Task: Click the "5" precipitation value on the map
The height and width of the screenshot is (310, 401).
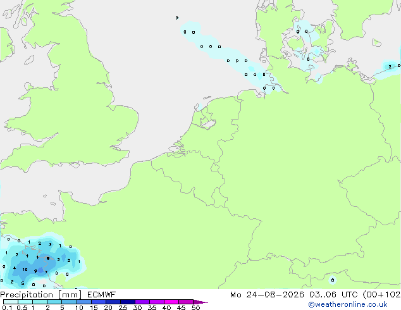Action: pos(23,283)
